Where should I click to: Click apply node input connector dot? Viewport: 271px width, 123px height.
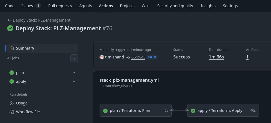187,110
